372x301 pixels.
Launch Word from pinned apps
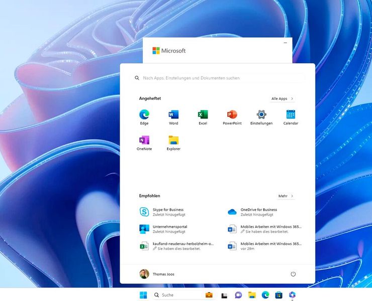click(173, 117)
